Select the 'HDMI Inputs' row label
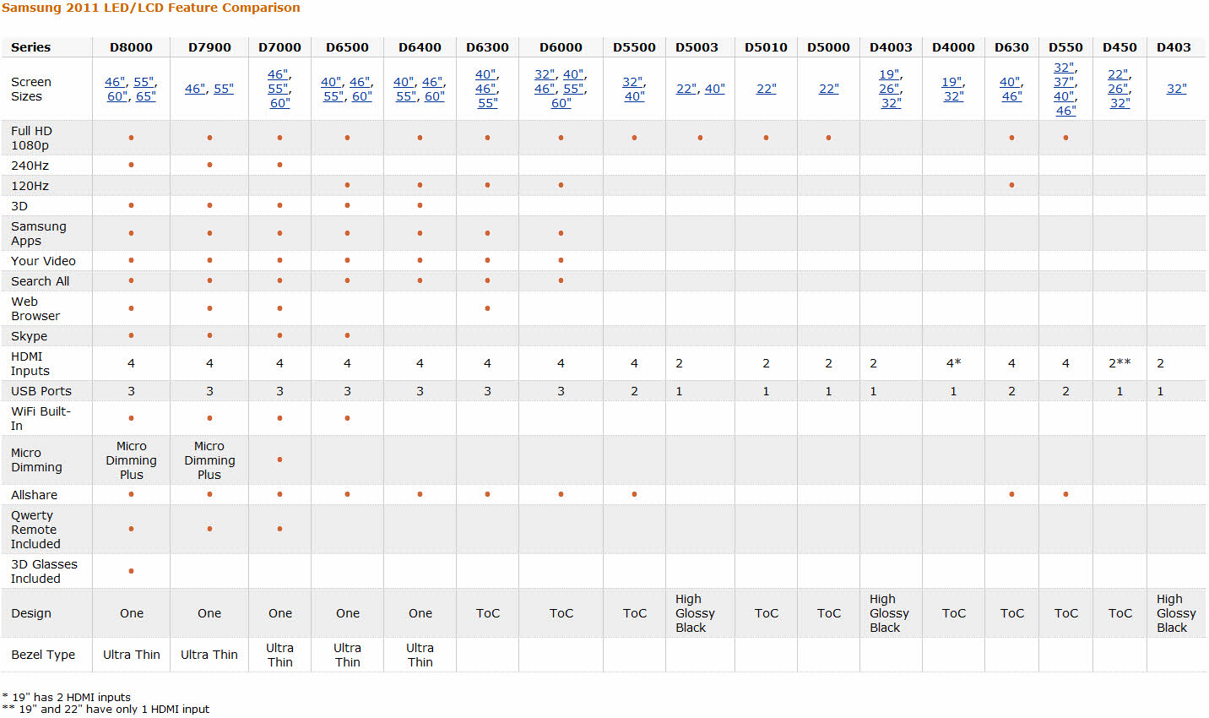The image size is (1209, 718). (x=30, y=363)
